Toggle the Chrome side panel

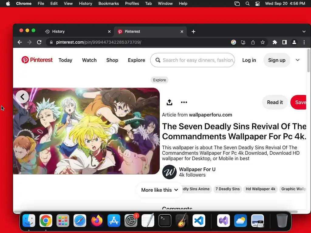click(284, 42)
